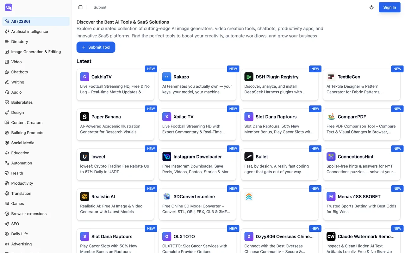Click the Xoilac TV logo icon

coord(167,117)
